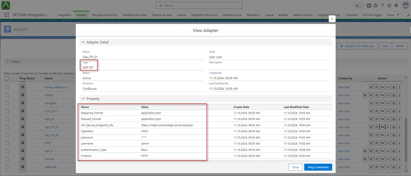411x176 pixels.
Task: Expand the Filters panel
Action: pyautogui.click(x=7, y=62)
